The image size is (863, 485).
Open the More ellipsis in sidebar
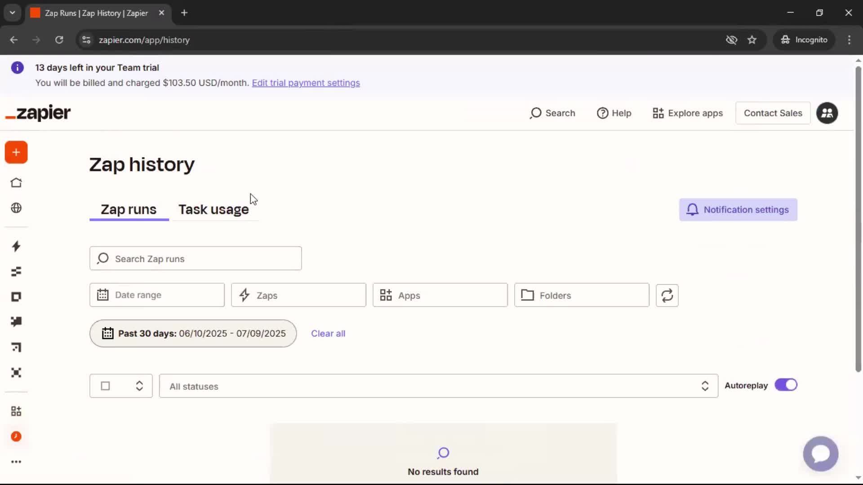pos(16,462)
